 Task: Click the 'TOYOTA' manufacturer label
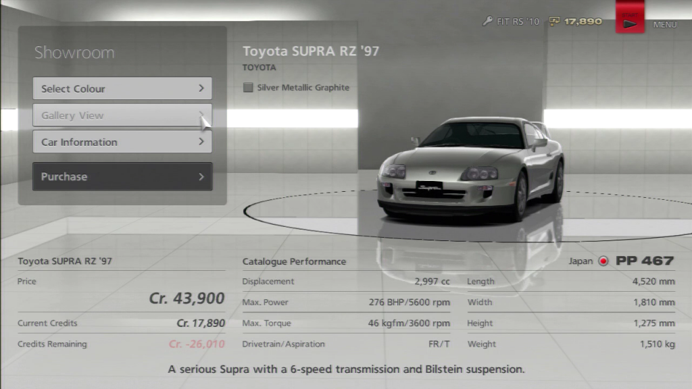coord(259,68)
